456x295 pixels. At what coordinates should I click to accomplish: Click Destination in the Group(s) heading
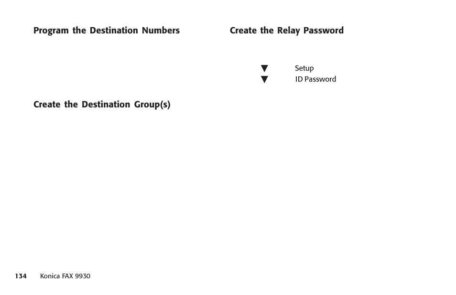pos(106,105)
